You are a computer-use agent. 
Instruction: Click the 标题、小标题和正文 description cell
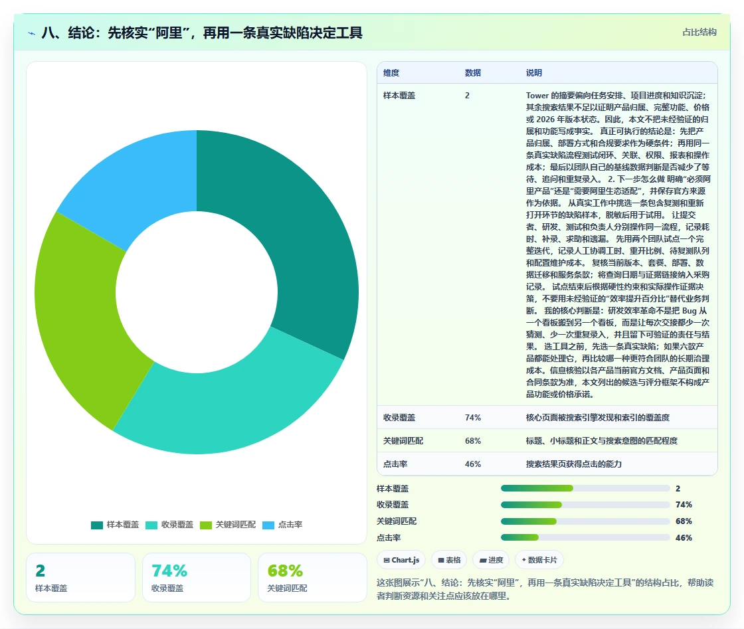coord(602,440)
